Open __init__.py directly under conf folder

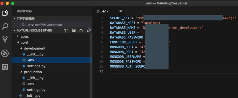pos(52,96)
